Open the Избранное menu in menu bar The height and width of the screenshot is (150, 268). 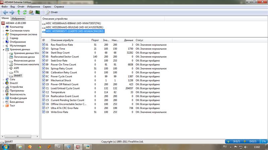[33, 7]
